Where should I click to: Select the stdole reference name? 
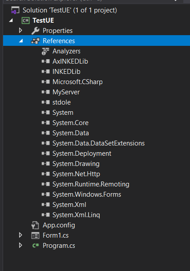61,102
